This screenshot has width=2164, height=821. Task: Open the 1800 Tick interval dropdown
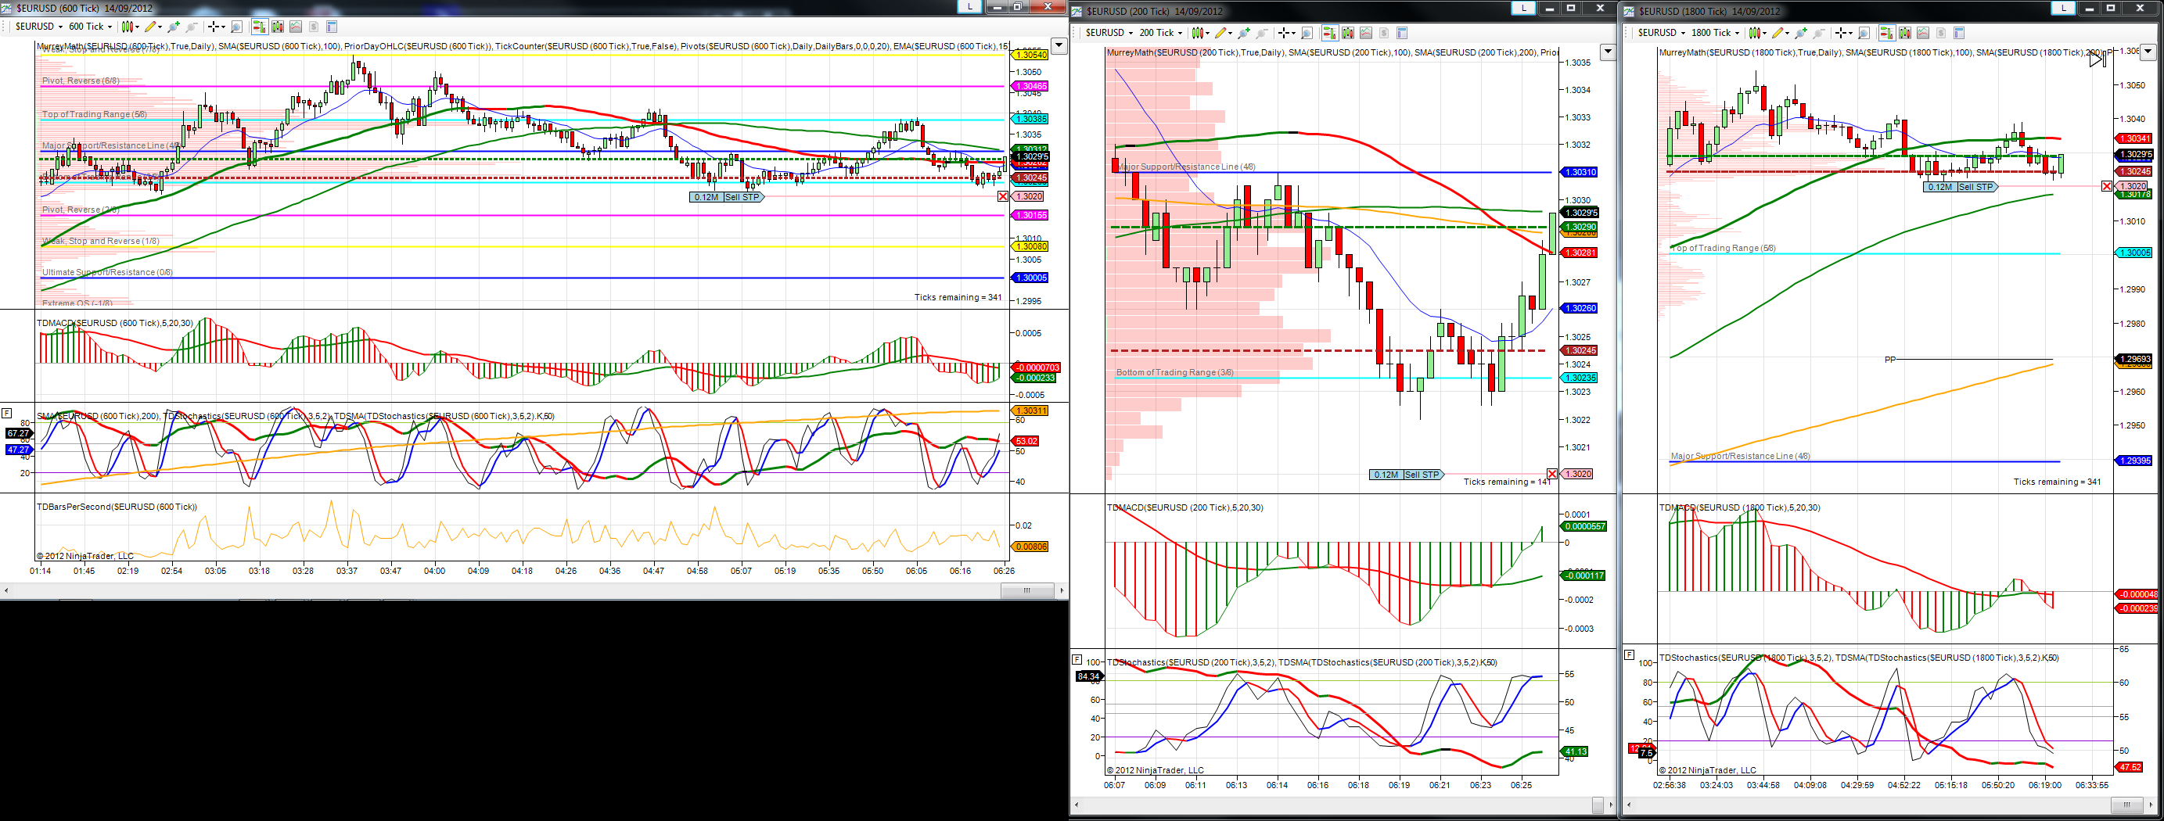1715,33
